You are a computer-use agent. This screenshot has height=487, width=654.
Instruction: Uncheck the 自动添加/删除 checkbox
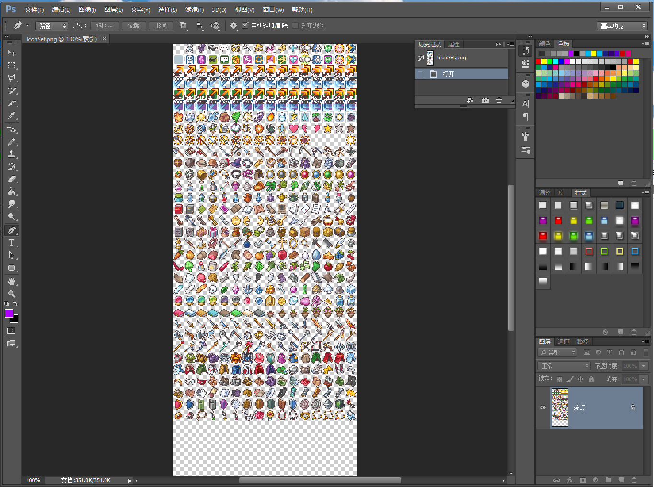(x=245, y=25)
